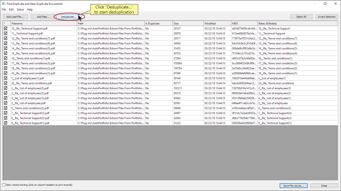Open the Help menu
Screen dimensions: 341x191
(x=30, y=9)
